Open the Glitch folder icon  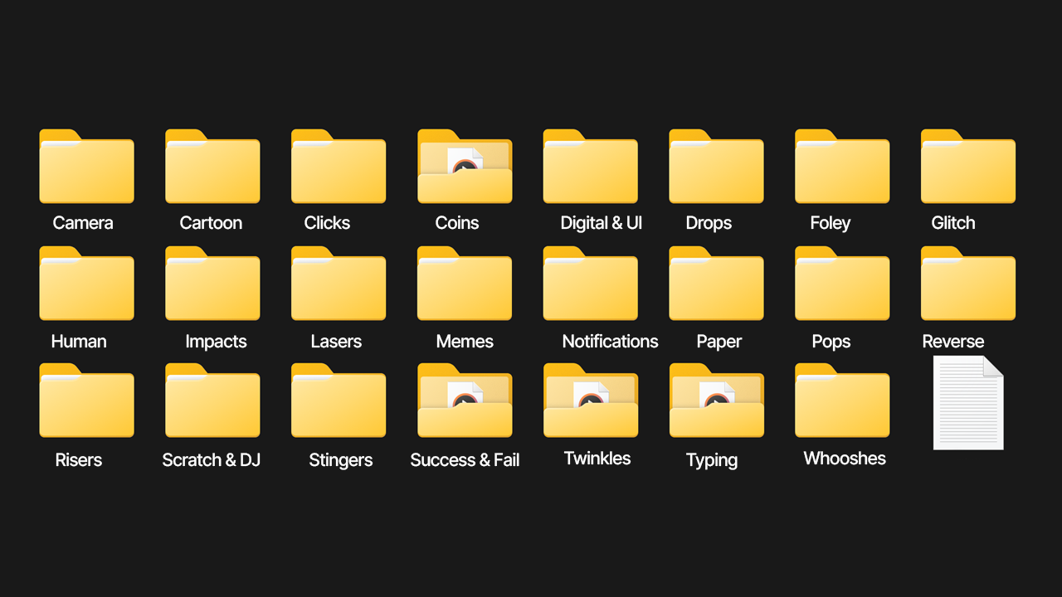[968, 166]
